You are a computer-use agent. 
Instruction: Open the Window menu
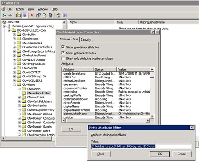coord(43,9)
